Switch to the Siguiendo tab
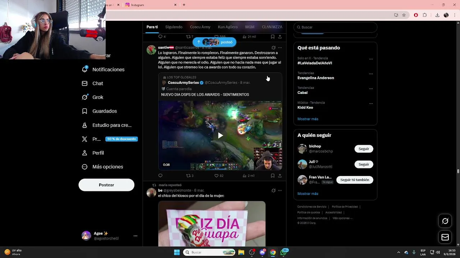 pos(174,27)
